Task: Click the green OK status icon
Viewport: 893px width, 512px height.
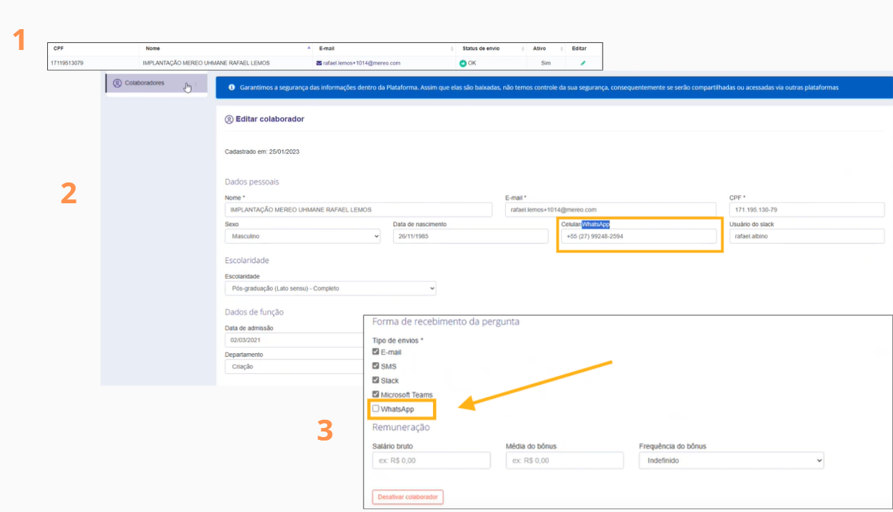Action: click(x=463, y=63)
